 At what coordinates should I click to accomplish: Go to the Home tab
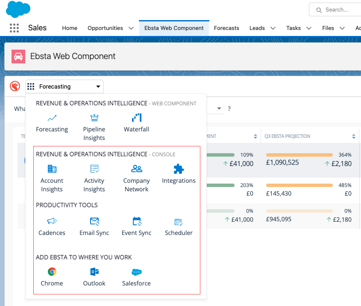(x=70, y=28)
